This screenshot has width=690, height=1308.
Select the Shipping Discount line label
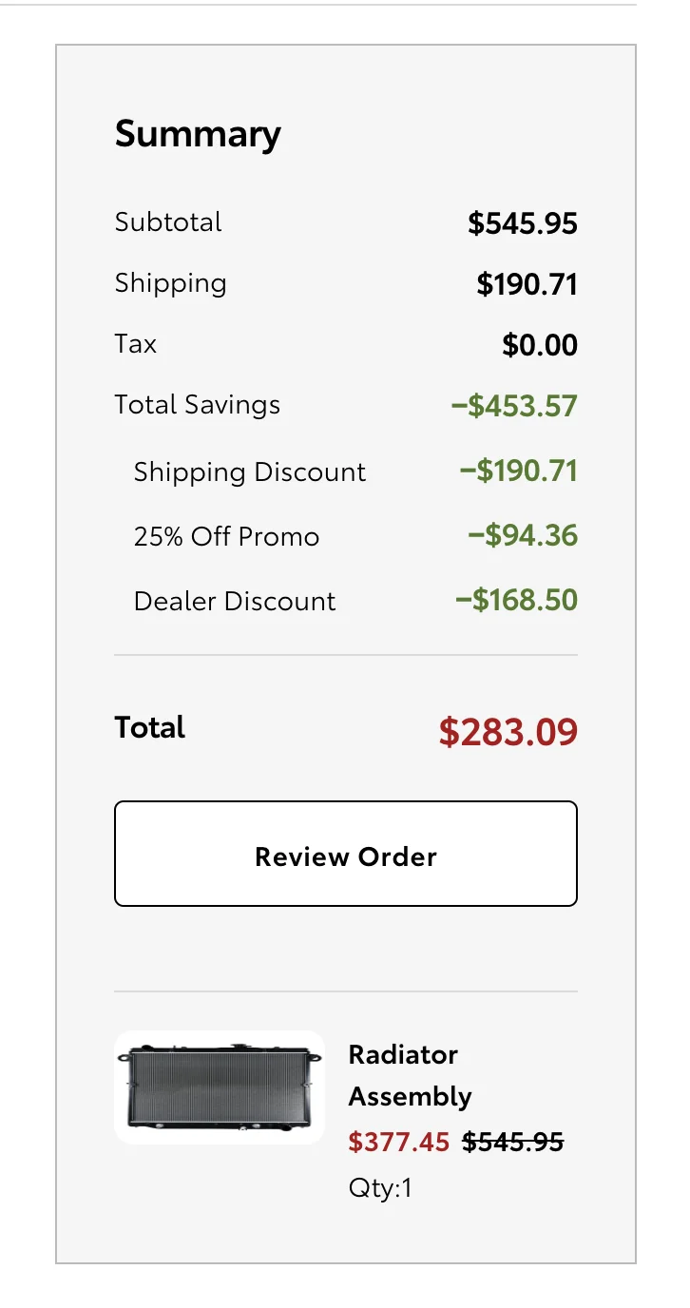[x=250, y=472]
